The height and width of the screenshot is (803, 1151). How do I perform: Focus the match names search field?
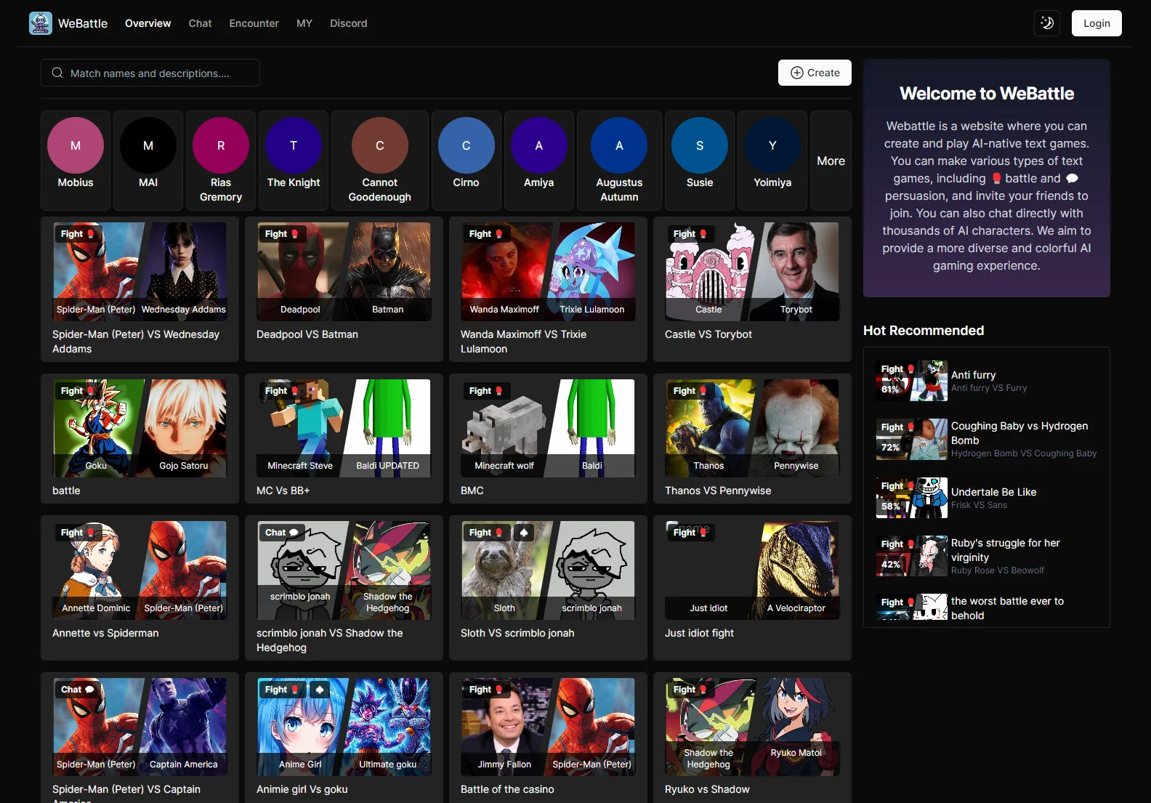click(x=150, y=73)
